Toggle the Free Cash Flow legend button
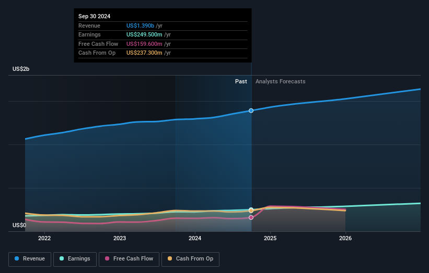The width and height of the screenshot is (429, 273). coord(129,259)
